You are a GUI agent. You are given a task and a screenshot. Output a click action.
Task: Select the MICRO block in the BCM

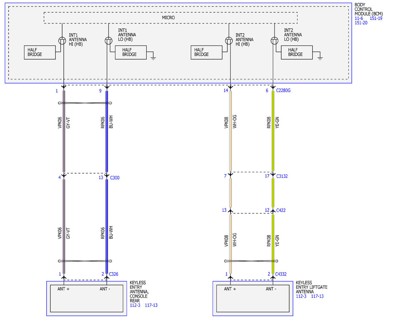click(170, 18)
